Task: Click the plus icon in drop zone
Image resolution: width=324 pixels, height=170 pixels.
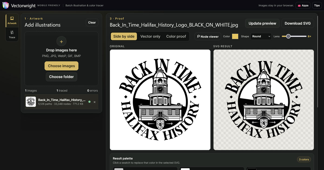Action: [61, 41]
